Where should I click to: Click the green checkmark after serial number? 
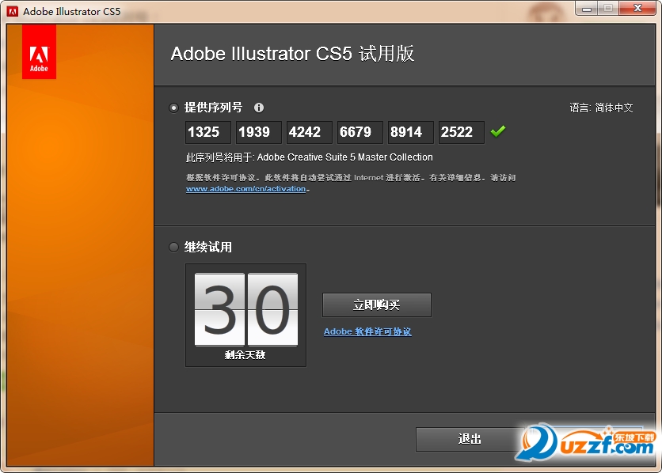498,131
